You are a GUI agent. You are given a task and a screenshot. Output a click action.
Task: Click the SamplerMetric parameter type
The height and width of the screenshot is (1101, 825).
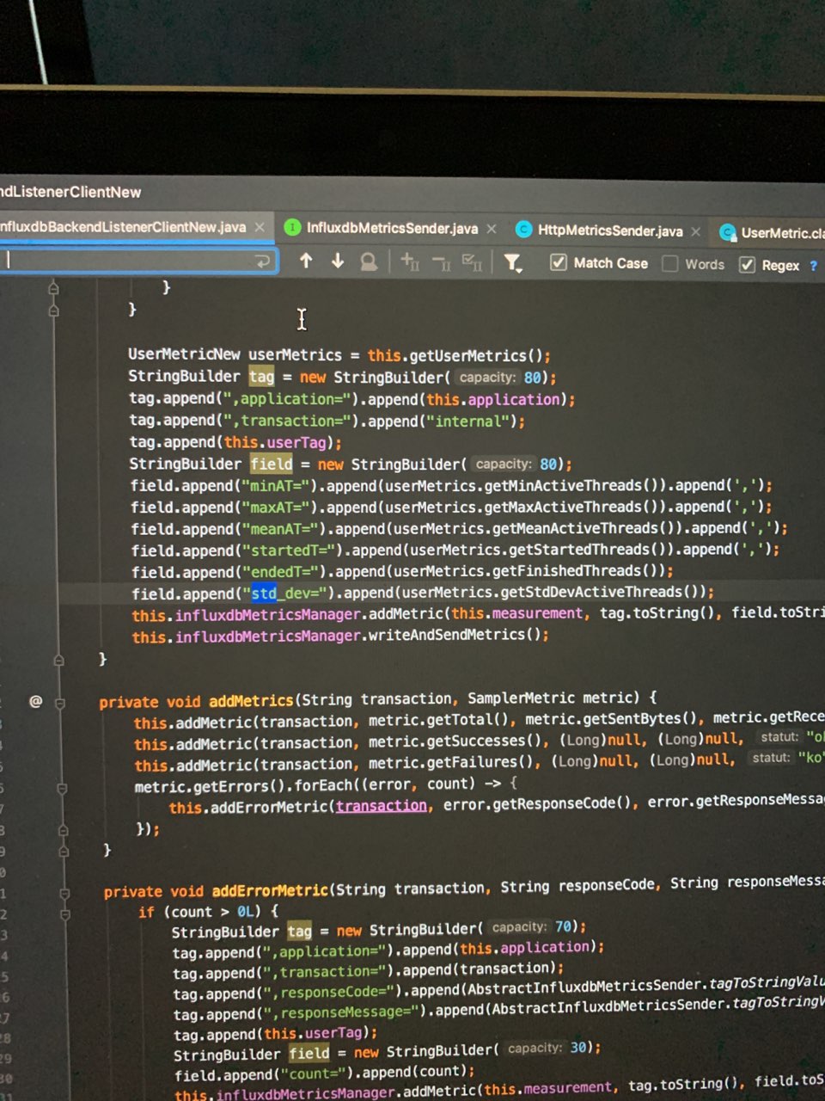coord(521,698)
